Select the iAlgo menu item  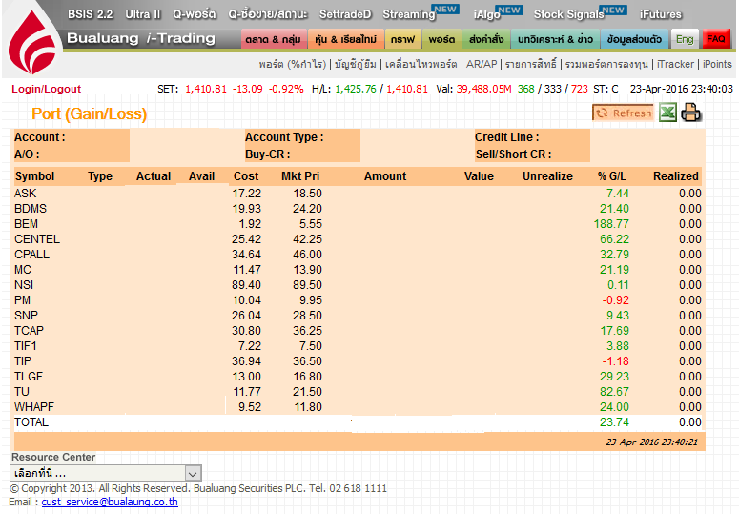tap(485, 14)
